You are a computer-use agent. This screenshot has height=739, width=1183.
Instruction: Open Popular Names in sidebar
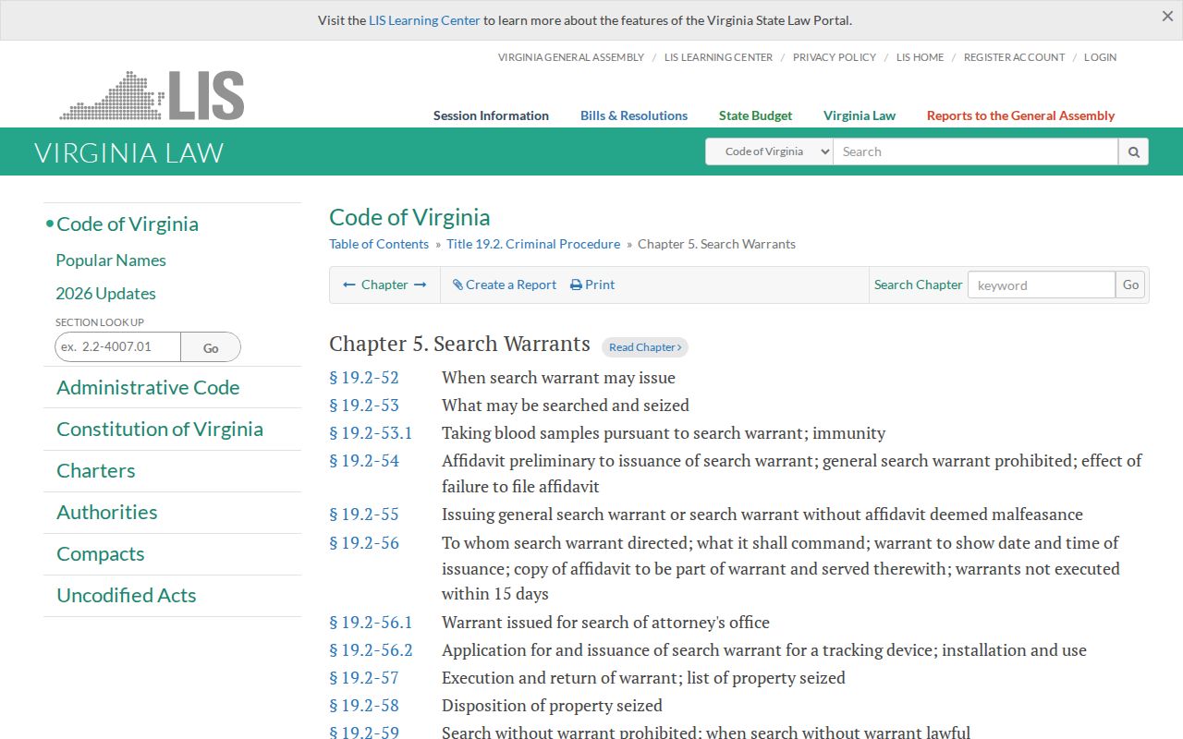click(x=111, y=260)
